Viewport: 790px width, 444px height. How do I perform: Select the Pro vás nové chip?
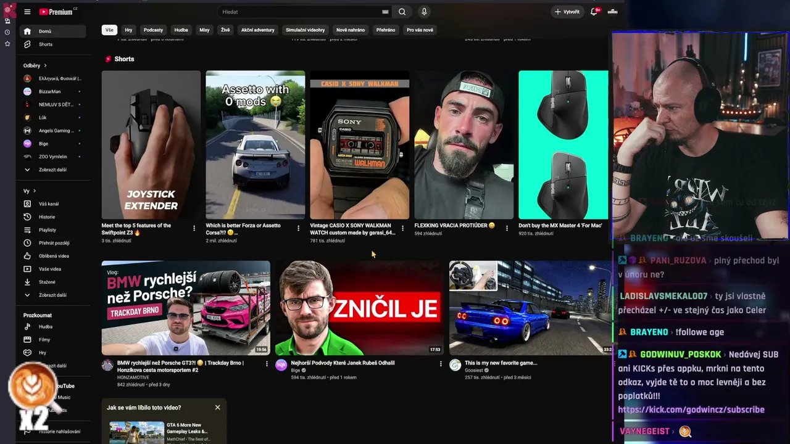420,30
